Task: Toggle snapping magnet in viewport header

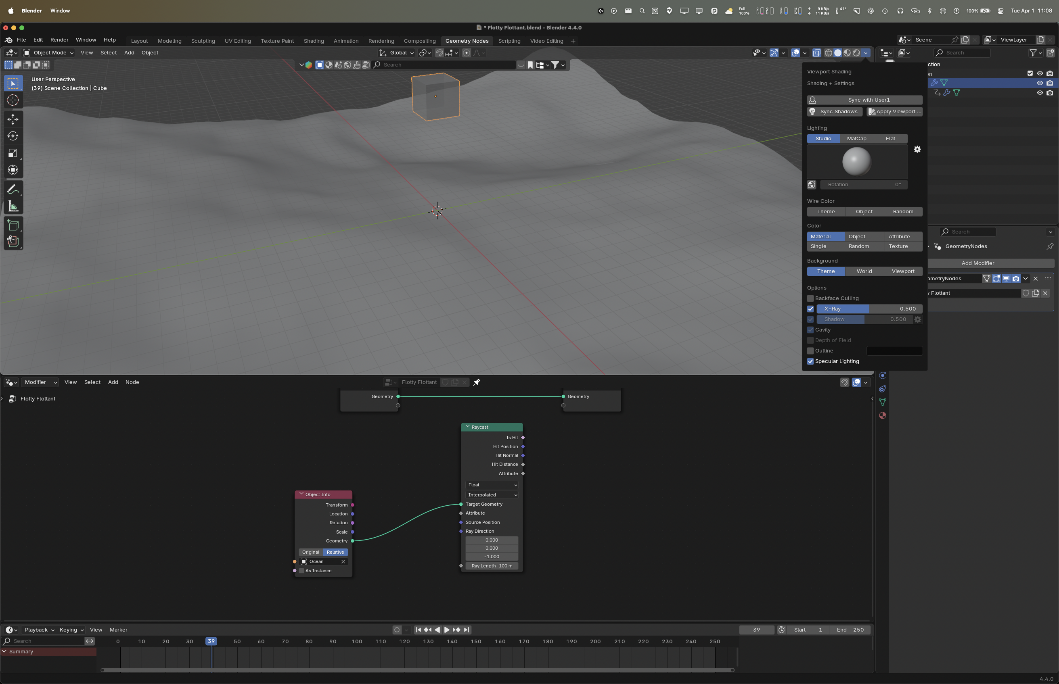Action: tap(439, 53)
